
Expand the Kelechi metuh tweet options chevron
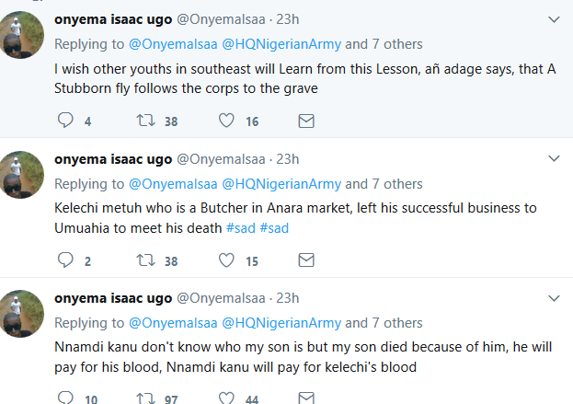(554, 159)
